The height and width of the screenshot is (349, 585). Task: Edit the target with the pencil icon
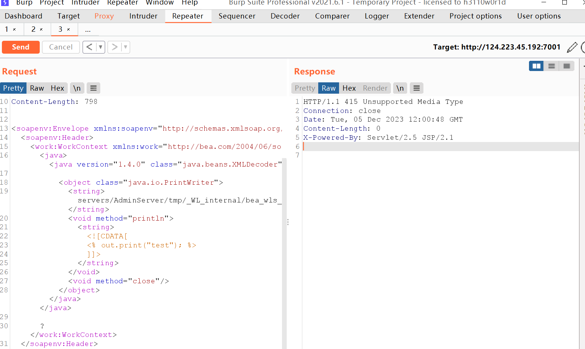tap(572, 47)
